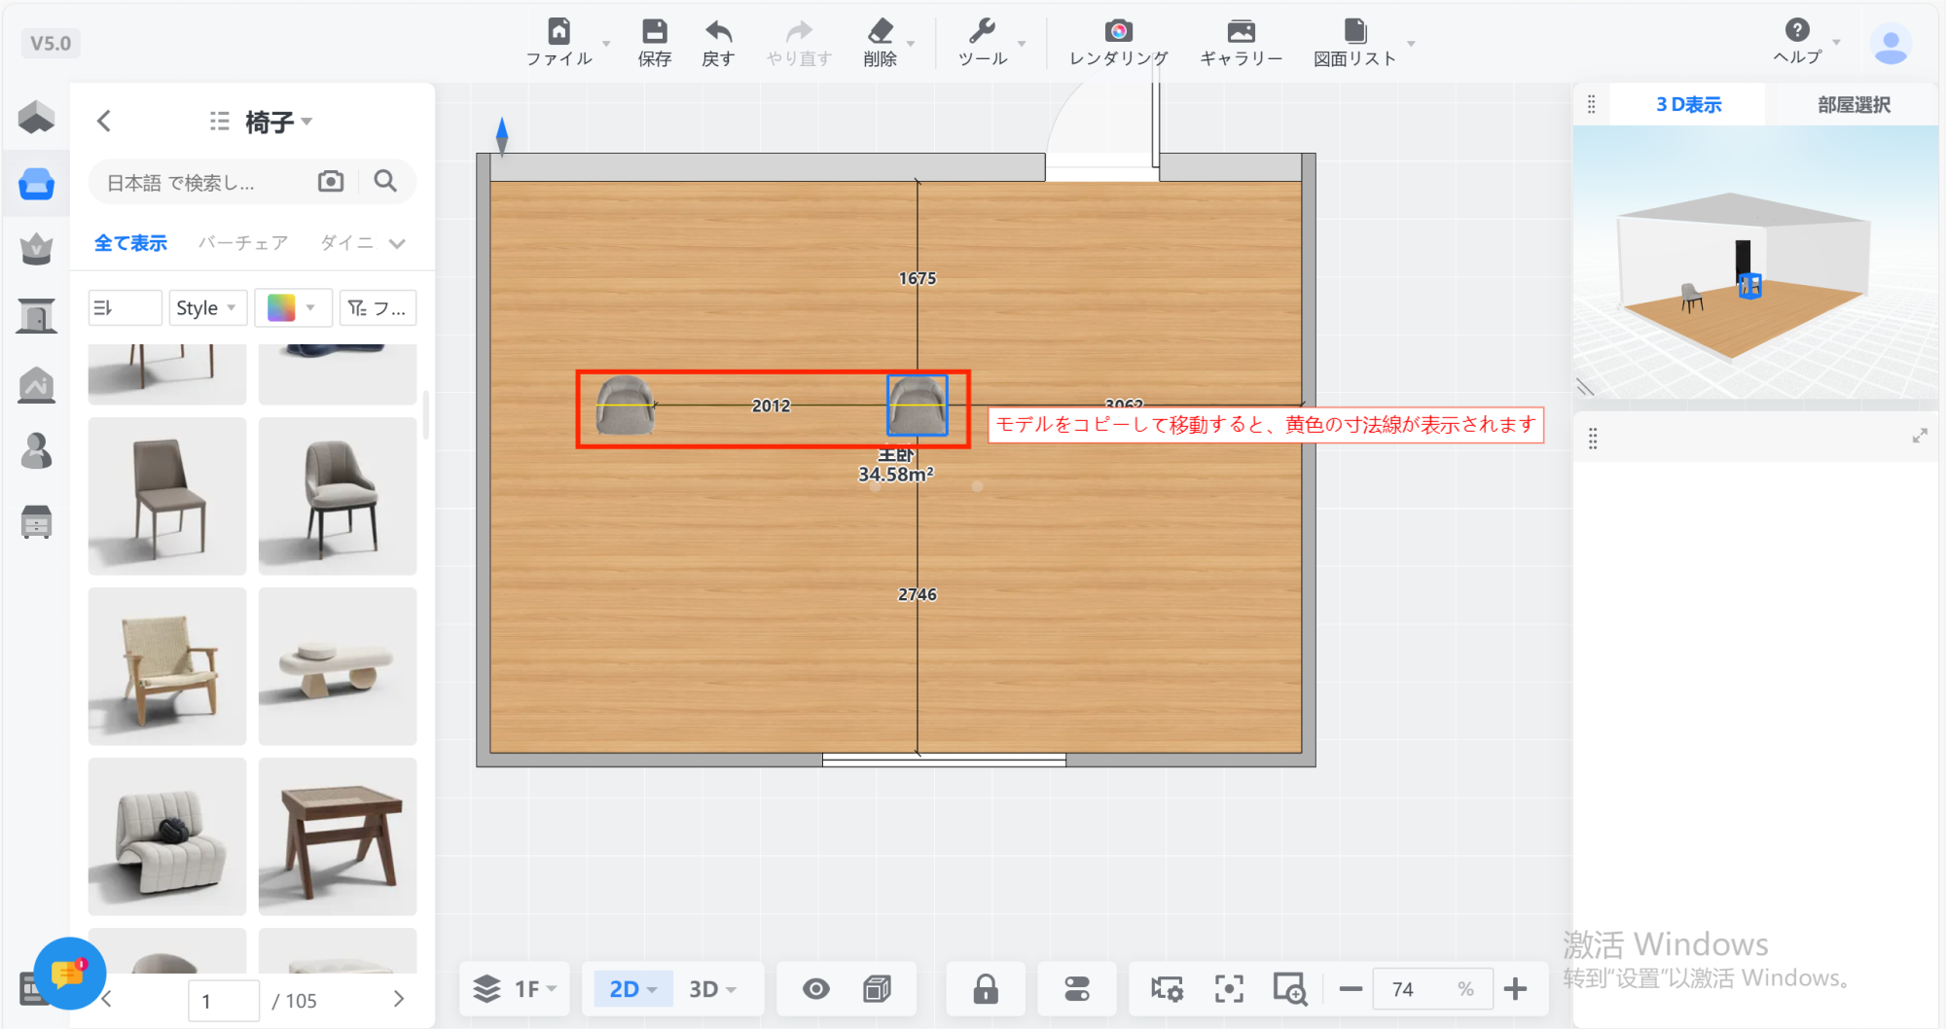
Task: Open the orange chat support bubble
Action: (68, 973)
